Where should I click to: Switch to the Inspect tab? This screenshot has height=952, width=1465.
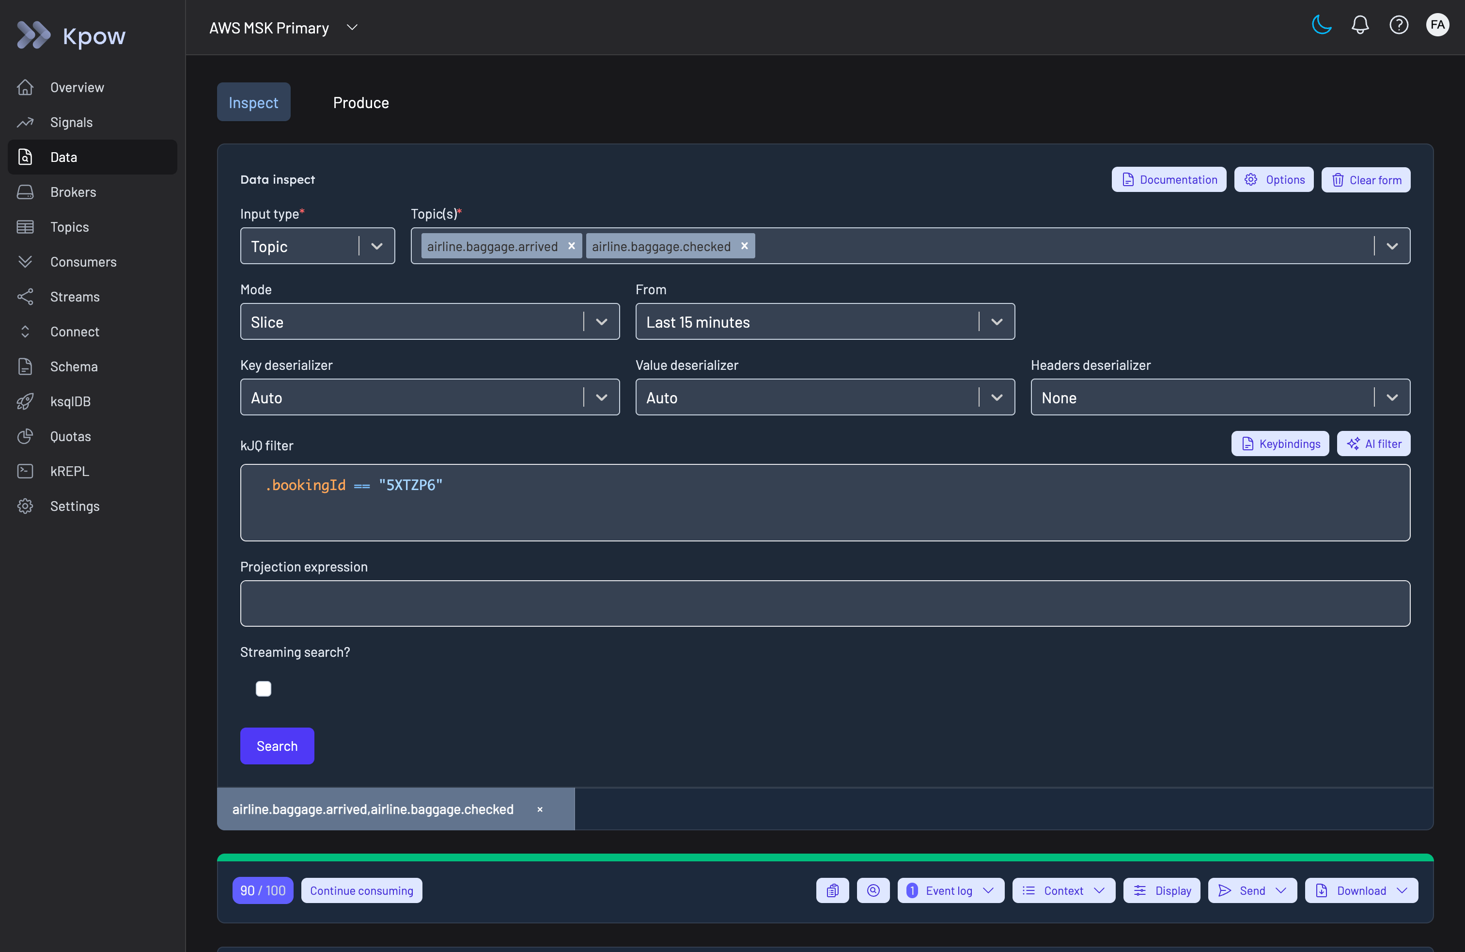click(253, 102)
